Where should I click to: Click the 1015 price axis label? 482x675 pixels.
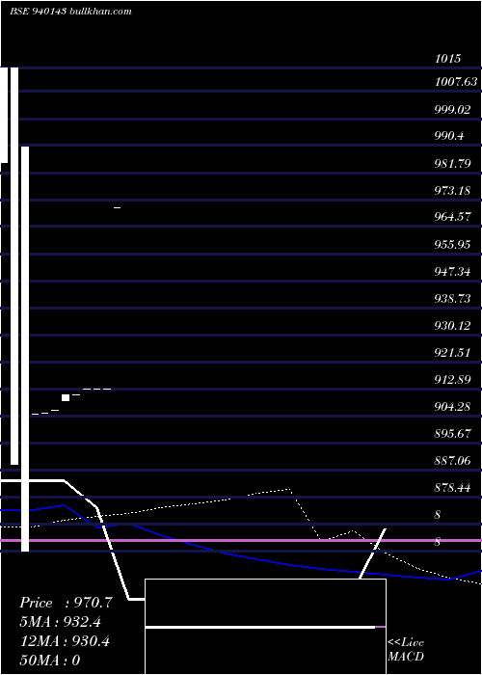click(448, 59)
